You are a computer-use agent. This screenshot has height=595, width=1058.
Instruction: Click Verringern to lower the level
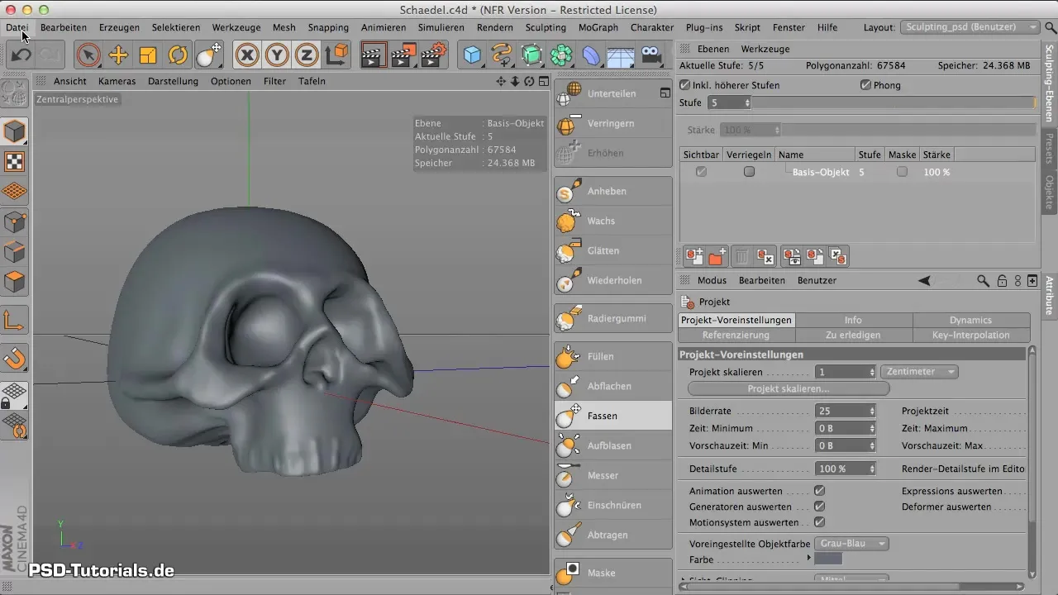tap(612, 124)
